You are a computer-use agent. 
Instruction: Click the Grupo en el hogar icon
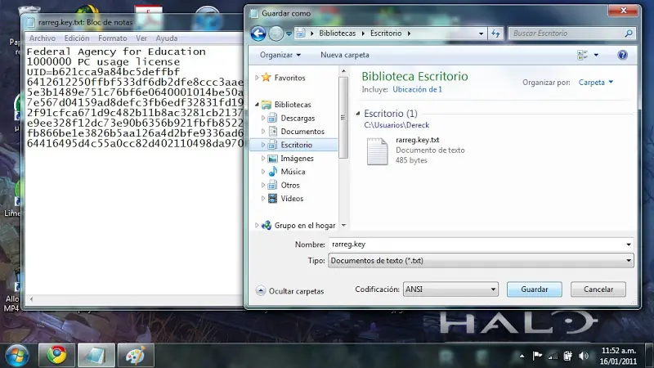coord(267,226)
